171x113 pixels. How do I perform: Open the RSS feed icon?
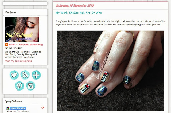point(25,75)
